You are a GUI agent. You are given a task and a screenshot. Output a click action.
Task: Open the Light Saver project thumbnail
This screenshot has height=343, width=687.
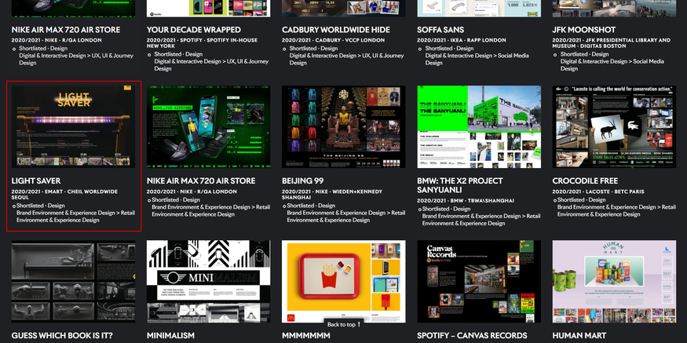pyautogui.click(x=73, y=126)
